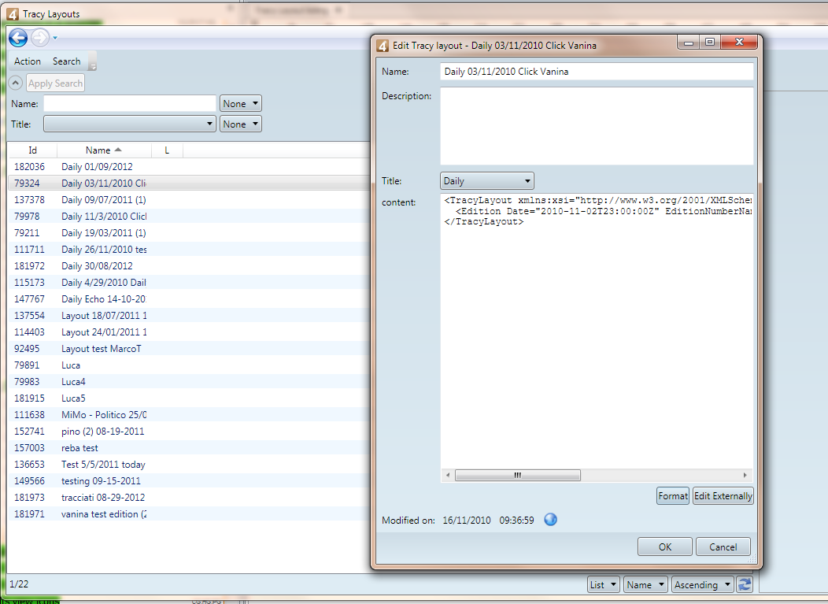Open the Search menu

[67, 61]
